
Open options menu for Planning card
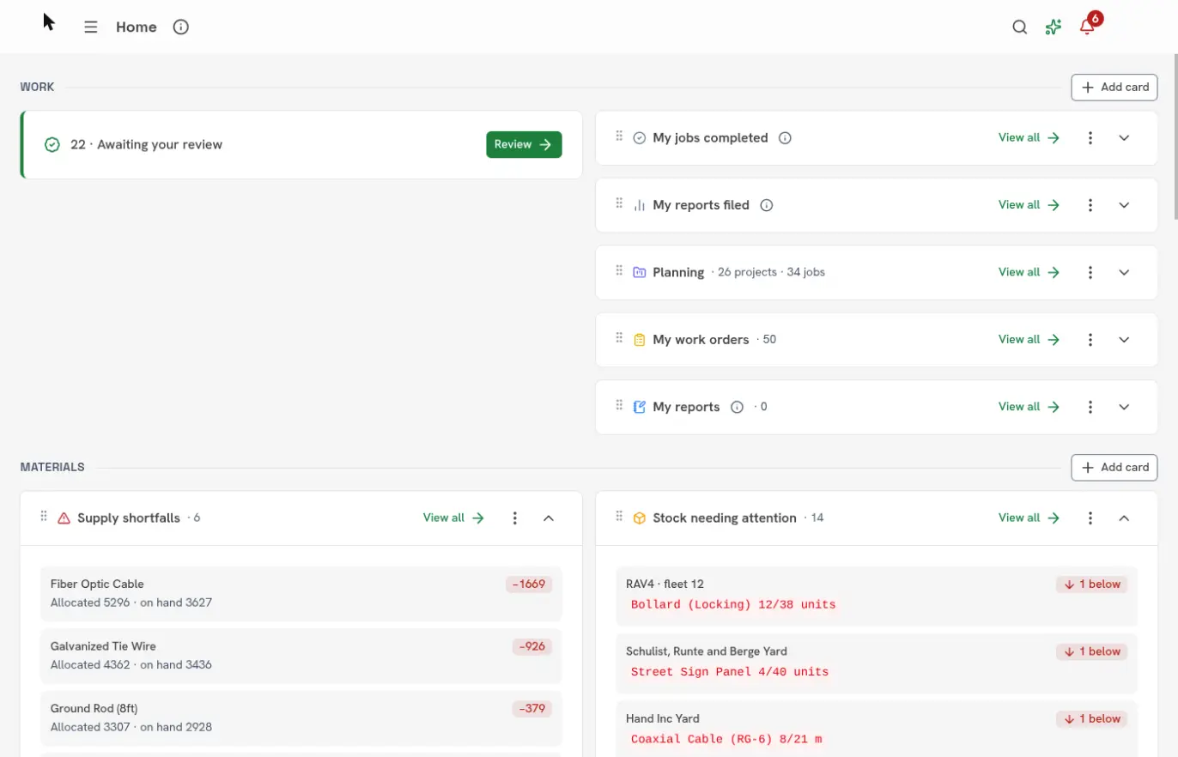coord(1090,272)
